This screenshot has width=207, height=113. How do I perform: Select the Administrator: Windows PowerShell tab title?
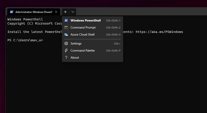tap(34, 12)
